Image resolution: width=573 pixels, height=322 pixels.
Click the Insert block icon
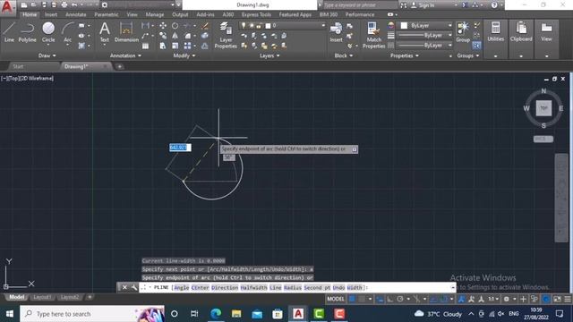336,32
